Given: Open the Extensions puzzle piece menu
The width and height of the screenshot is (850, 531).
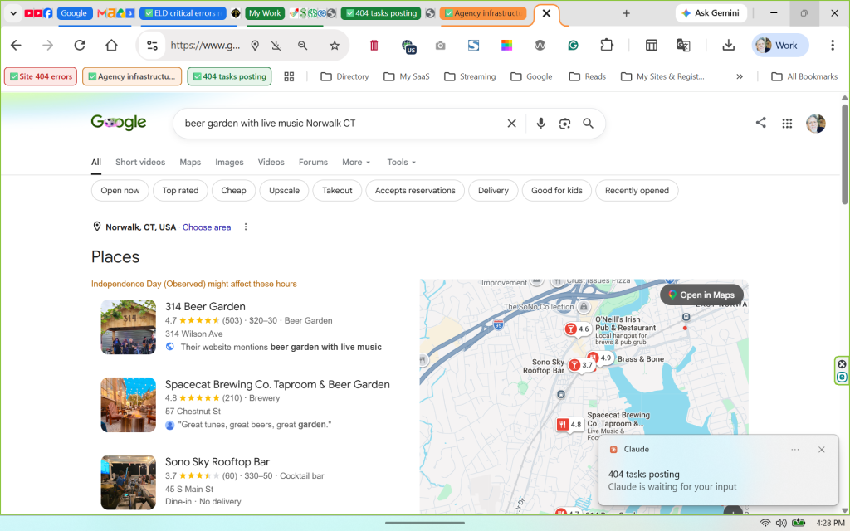Looking at the screenshot, I should (607, 46).
